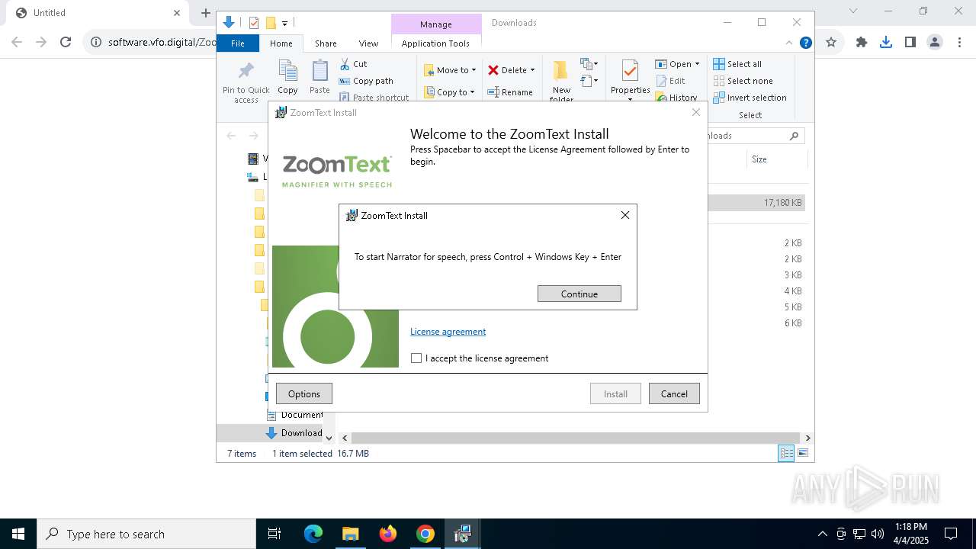
Task: Select the Manage contextual tab
Action: point(435,24)
